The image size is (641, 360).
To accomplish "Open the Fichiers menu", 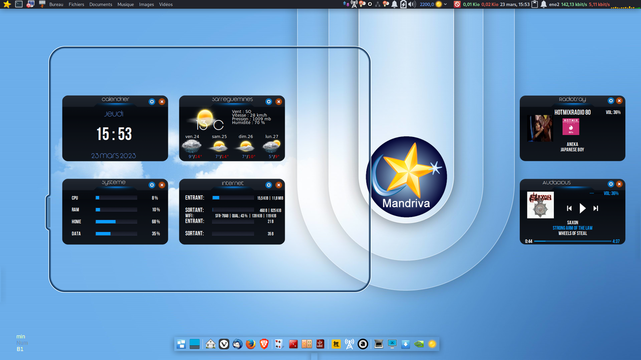I will (77, 4).
